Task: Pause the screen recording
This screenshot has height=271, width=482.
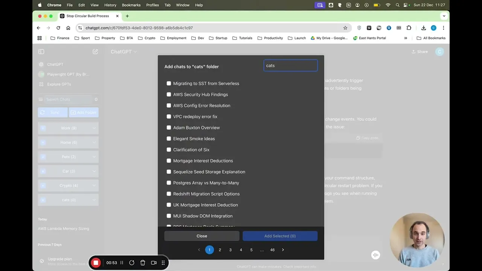Action: (122, 263)
